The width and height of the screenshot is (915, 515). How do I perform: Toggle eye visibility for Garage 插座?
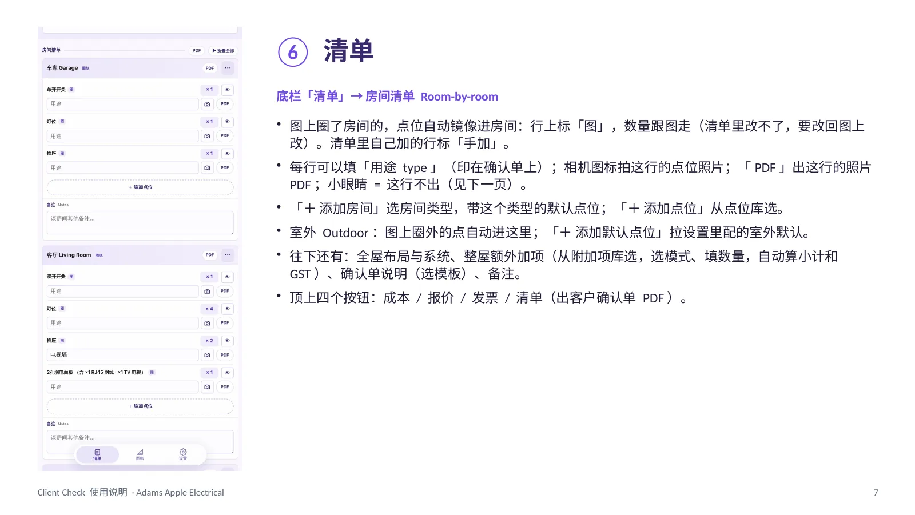coord(227,154)
